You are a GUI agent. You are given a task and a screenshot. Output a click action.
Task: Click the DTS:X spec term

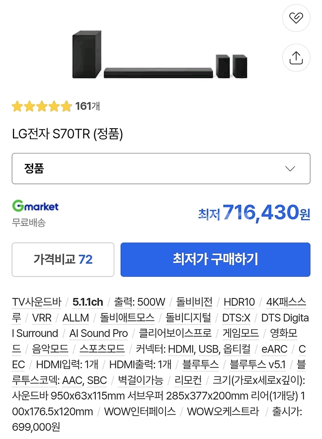236,318
